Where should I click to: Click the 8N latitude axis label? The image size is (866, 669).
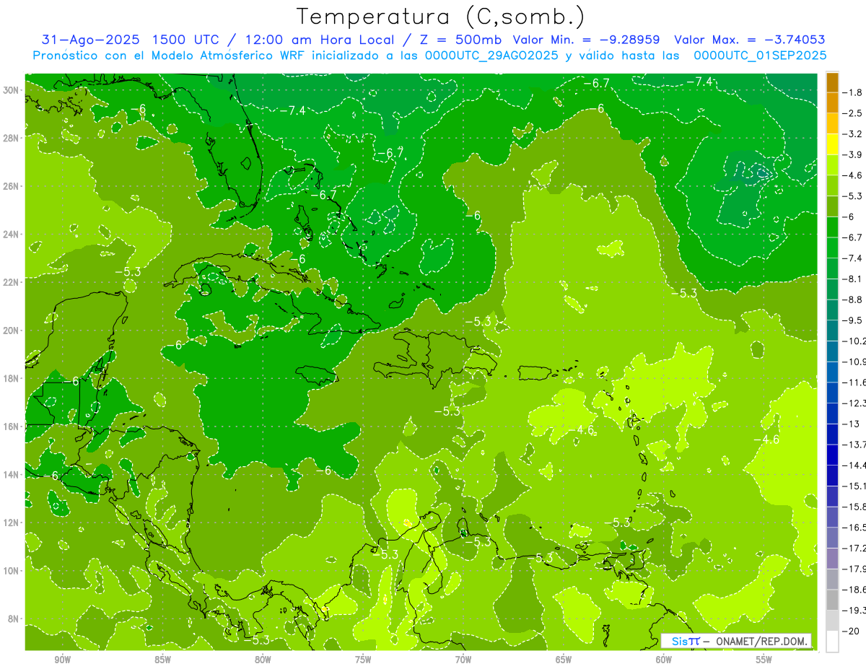[x=14, y=618]
